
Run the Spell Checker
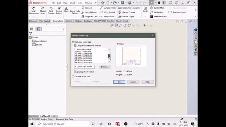coord(51,10)
